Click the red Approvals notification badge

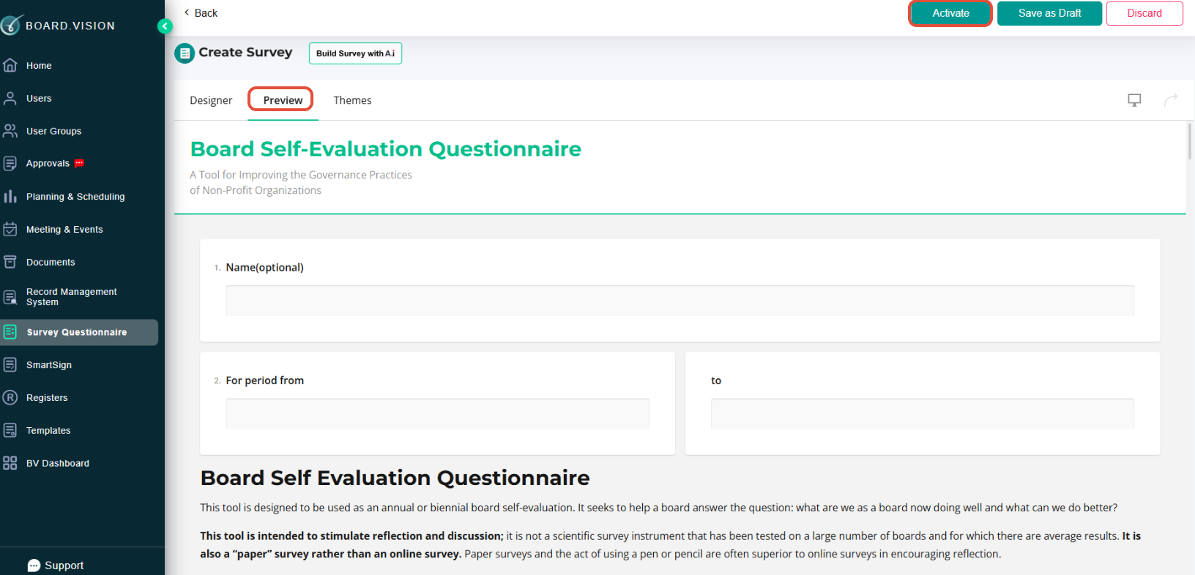(79, 163)
